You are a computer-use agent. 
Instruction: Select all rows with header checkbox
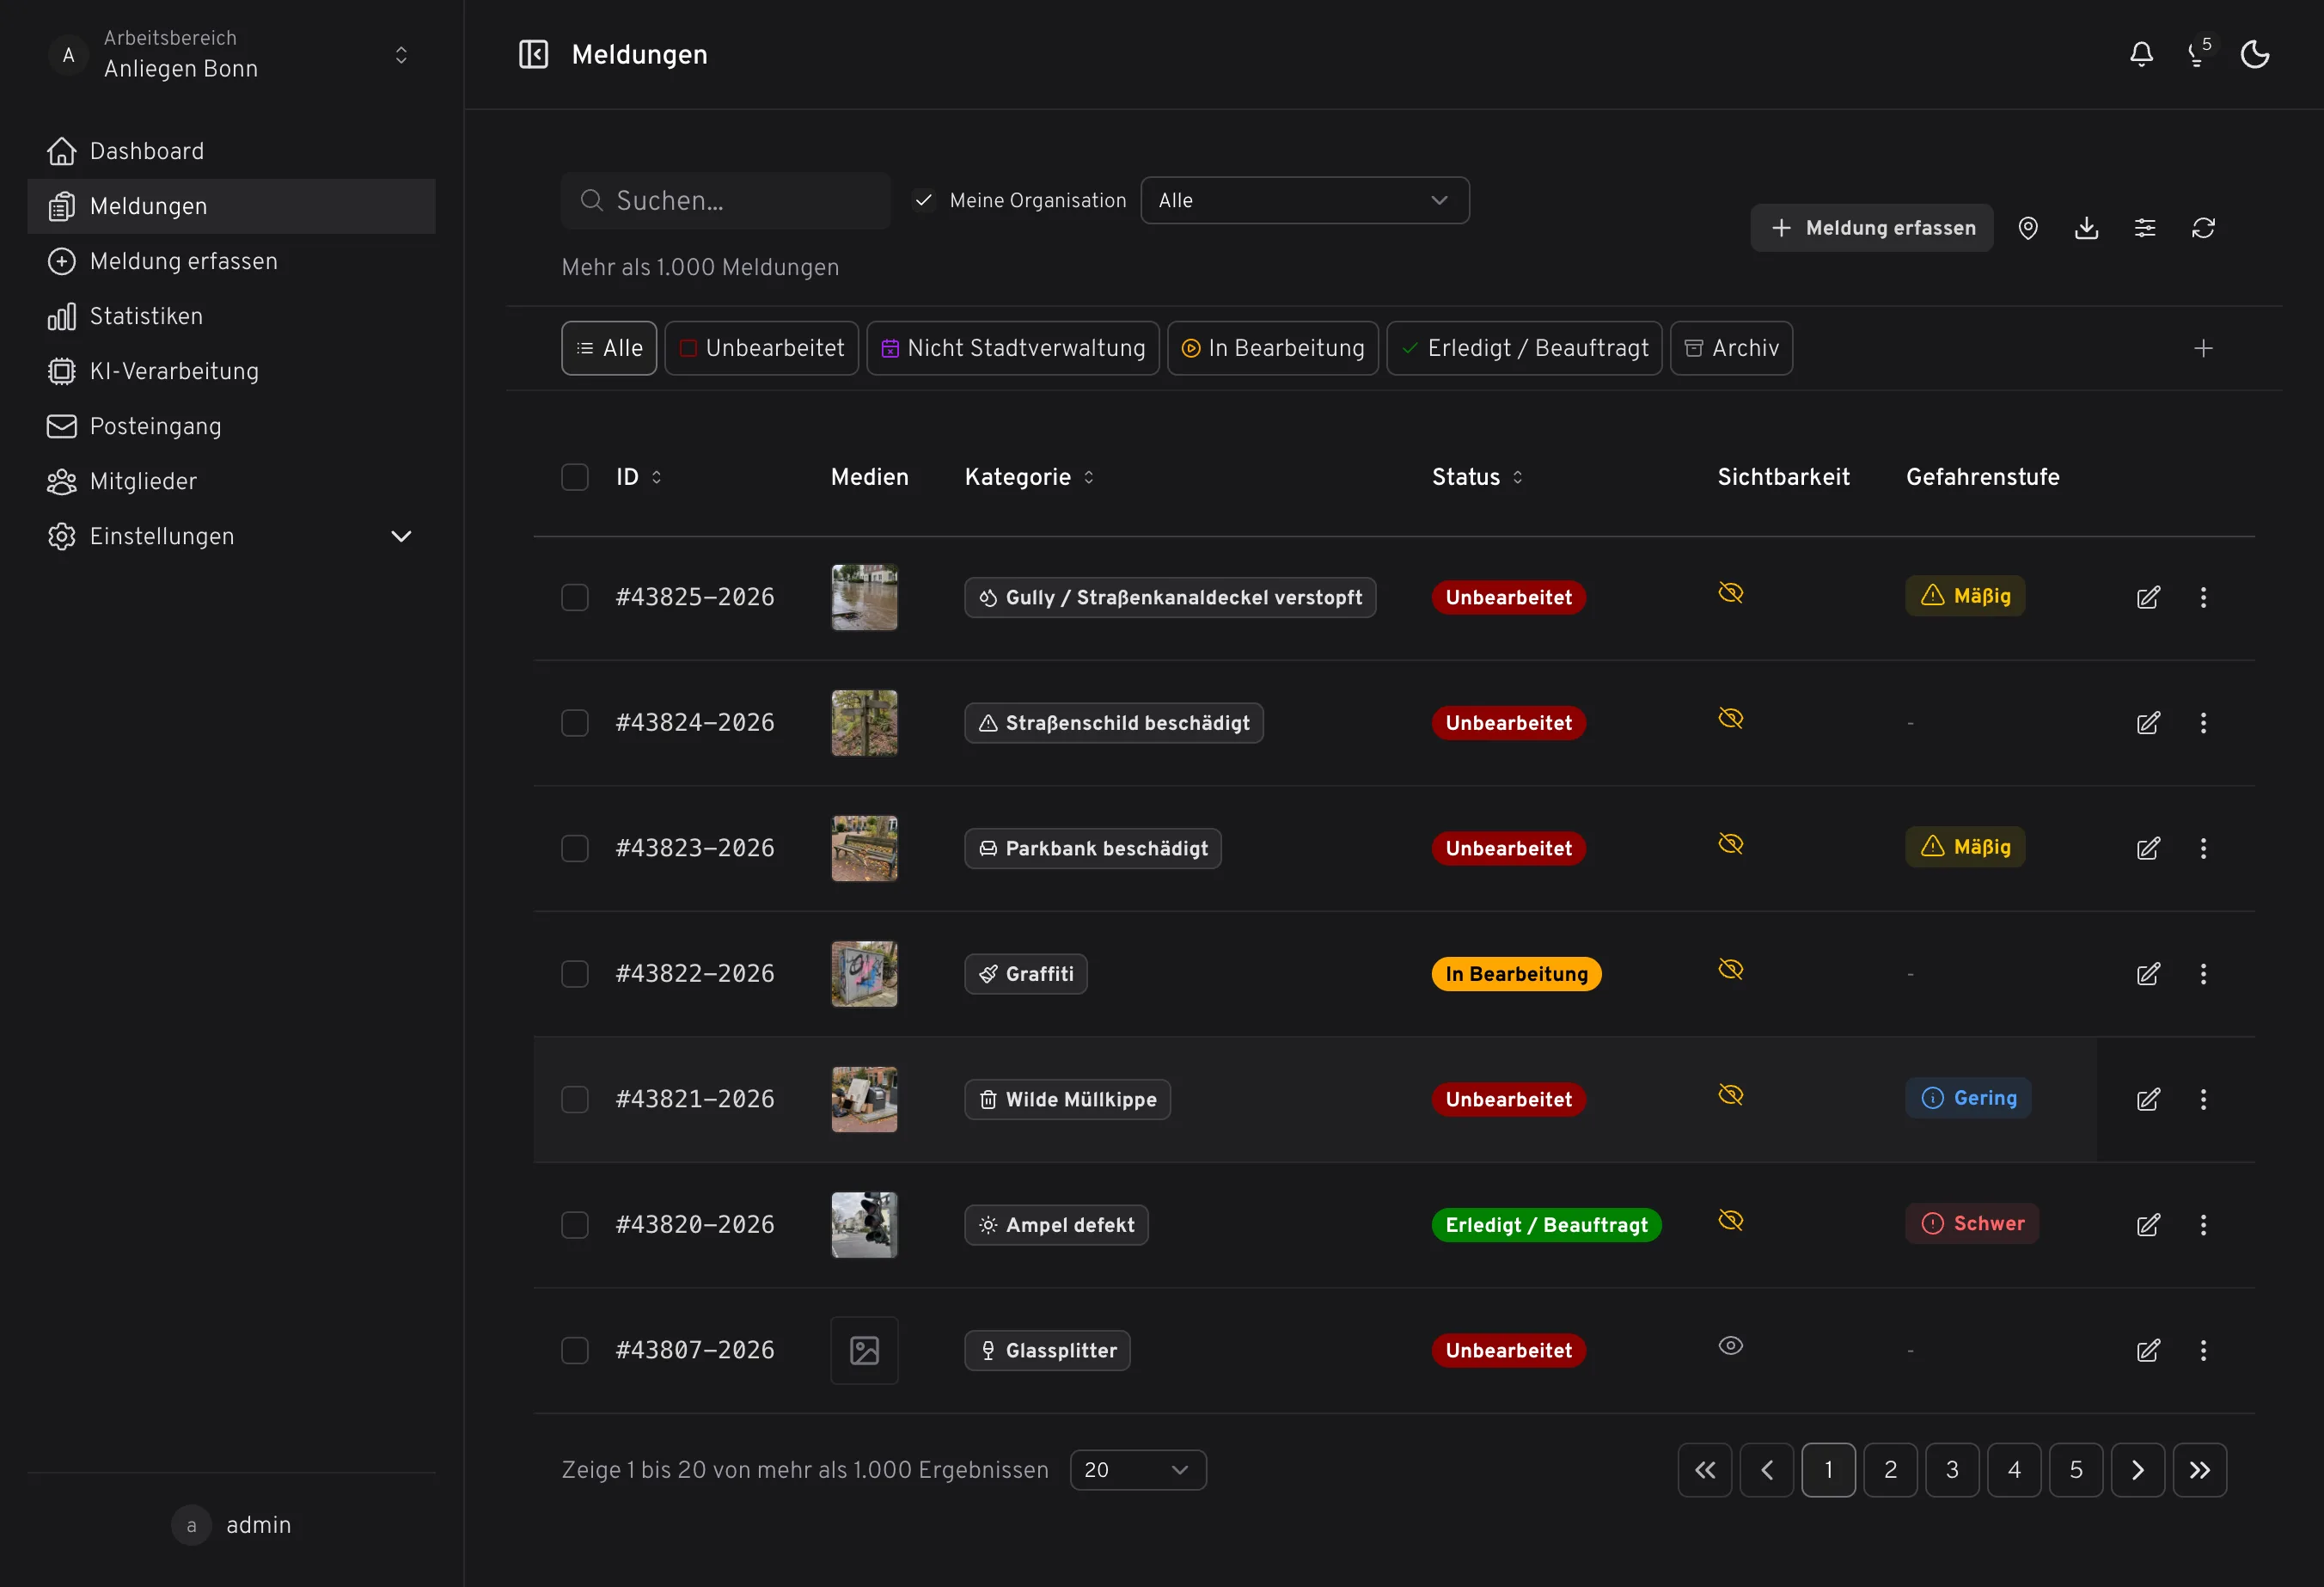coord(575,477)
